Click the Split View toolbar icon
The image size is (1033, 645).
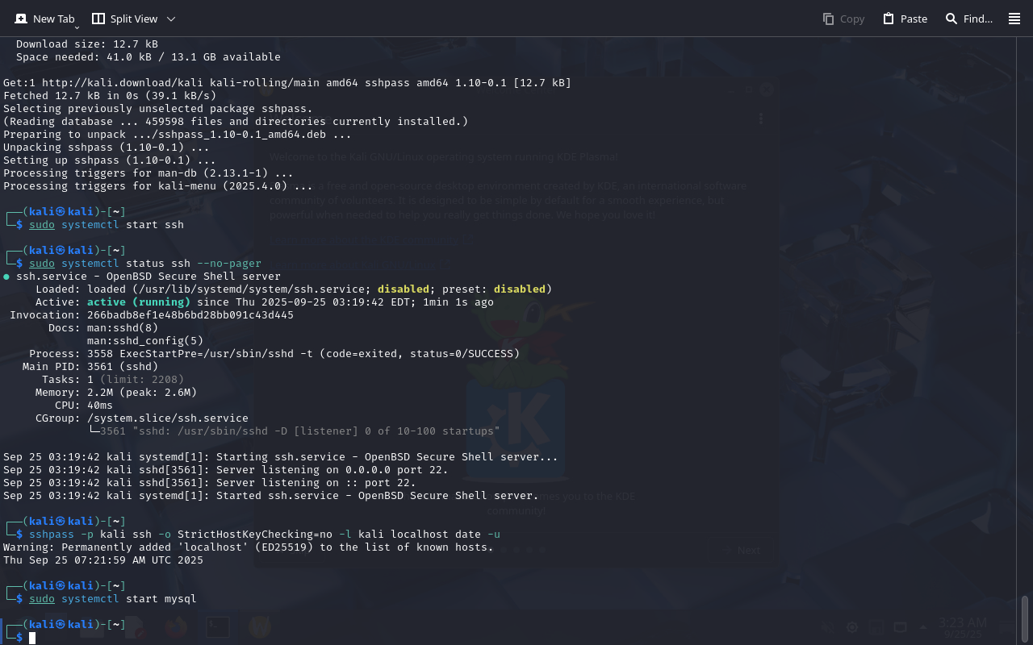[x=98, y=19]
